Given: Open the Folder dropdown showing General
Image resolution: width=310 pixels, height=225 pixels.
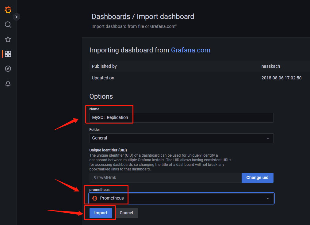Looking at the screenshot, I should [x=181, y=138].
